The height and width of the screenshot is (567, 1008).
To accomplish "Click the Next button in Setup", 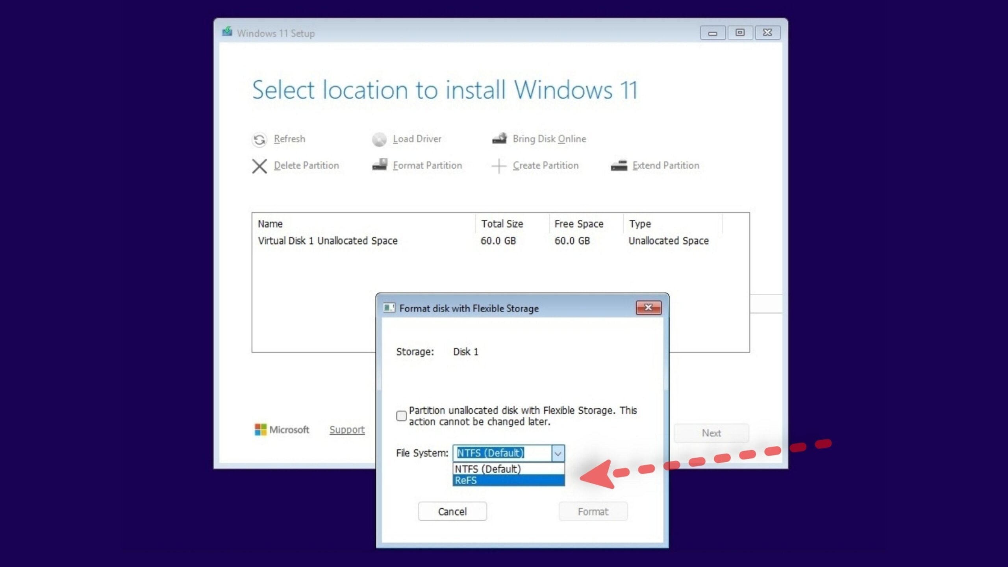I will tap(711, 433).
